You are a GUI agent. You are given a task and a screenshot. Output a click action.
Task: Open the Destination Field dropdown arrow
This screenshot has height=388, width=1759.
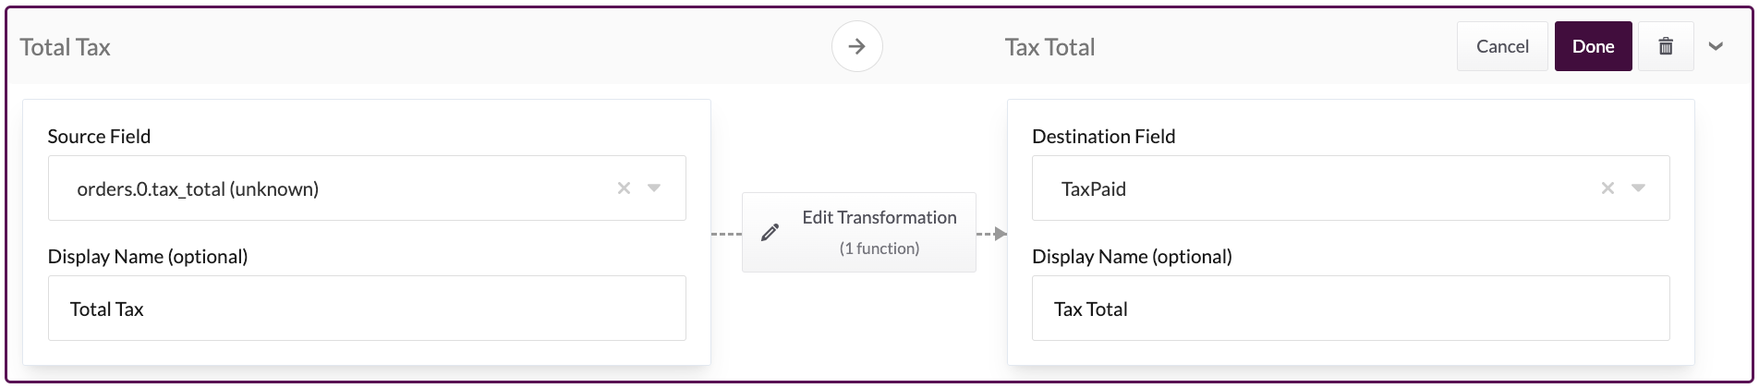click(1638, 188)
